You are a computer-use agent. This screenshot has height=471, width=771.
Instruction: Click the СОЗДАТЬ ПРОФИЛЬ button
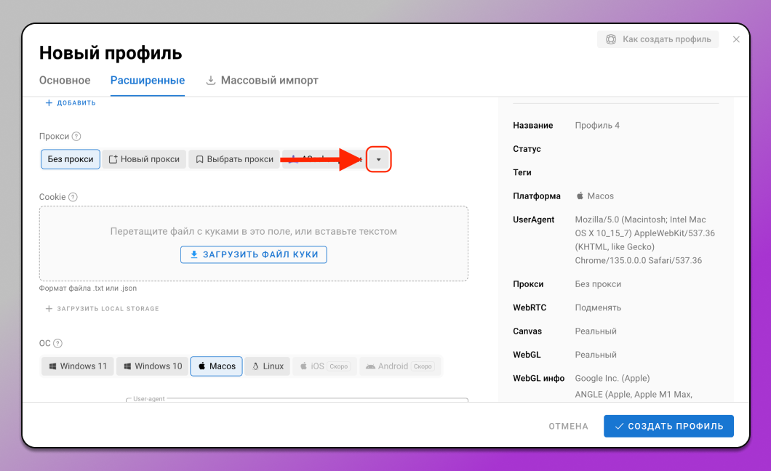(x=668, y=426)
